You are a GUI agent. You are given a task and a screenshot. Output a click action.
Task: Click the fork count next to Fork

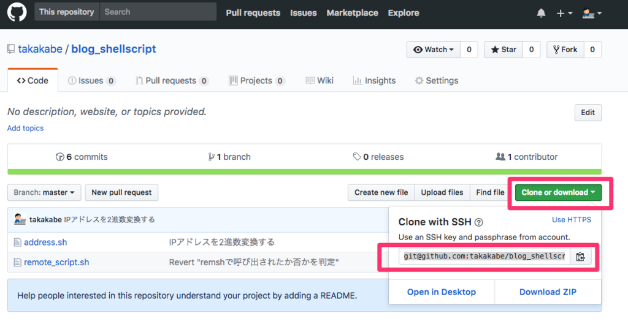[592, 50]
